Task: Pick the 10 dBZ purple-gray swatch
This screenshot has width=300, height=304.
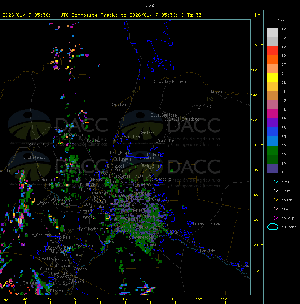Action: (x=273, y=168)
